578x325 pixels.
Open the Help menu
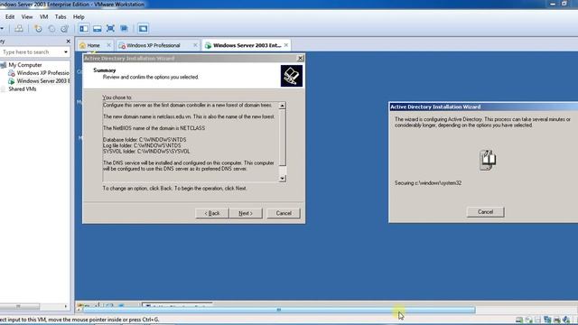(79, 17)
